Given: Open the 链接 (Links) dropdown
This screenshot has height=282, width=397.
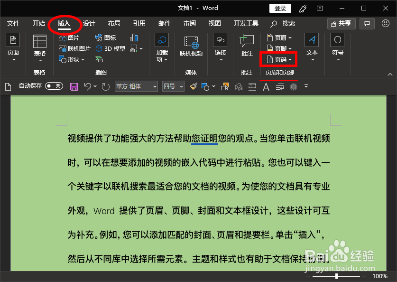Looking at the screenshot, I should tap(221, 47).
